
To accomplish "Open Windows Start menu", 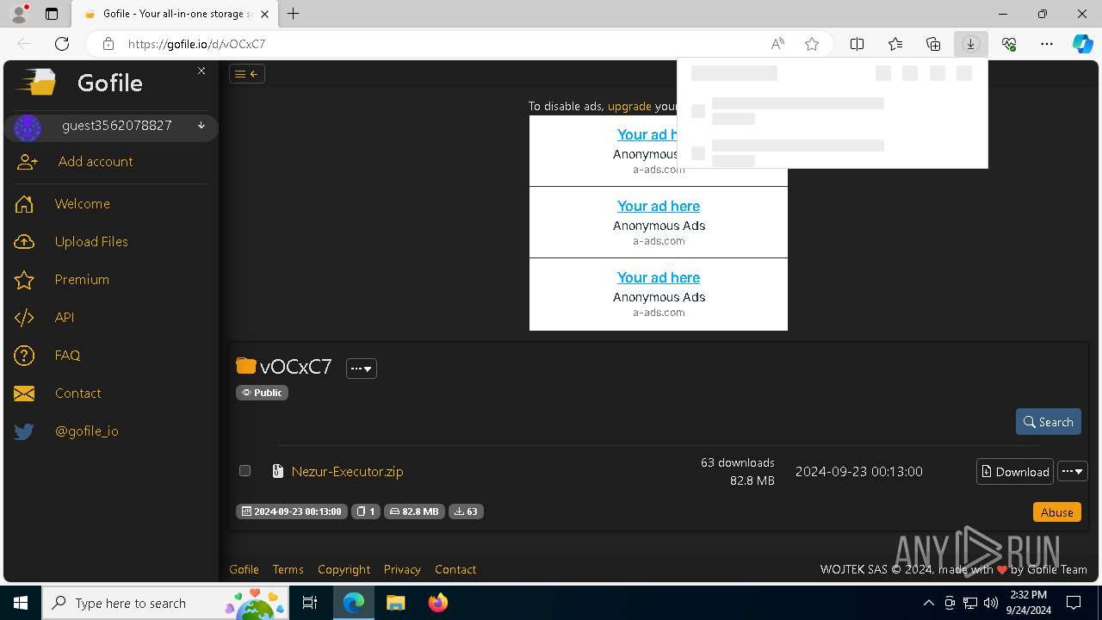I will click(21, 603).
